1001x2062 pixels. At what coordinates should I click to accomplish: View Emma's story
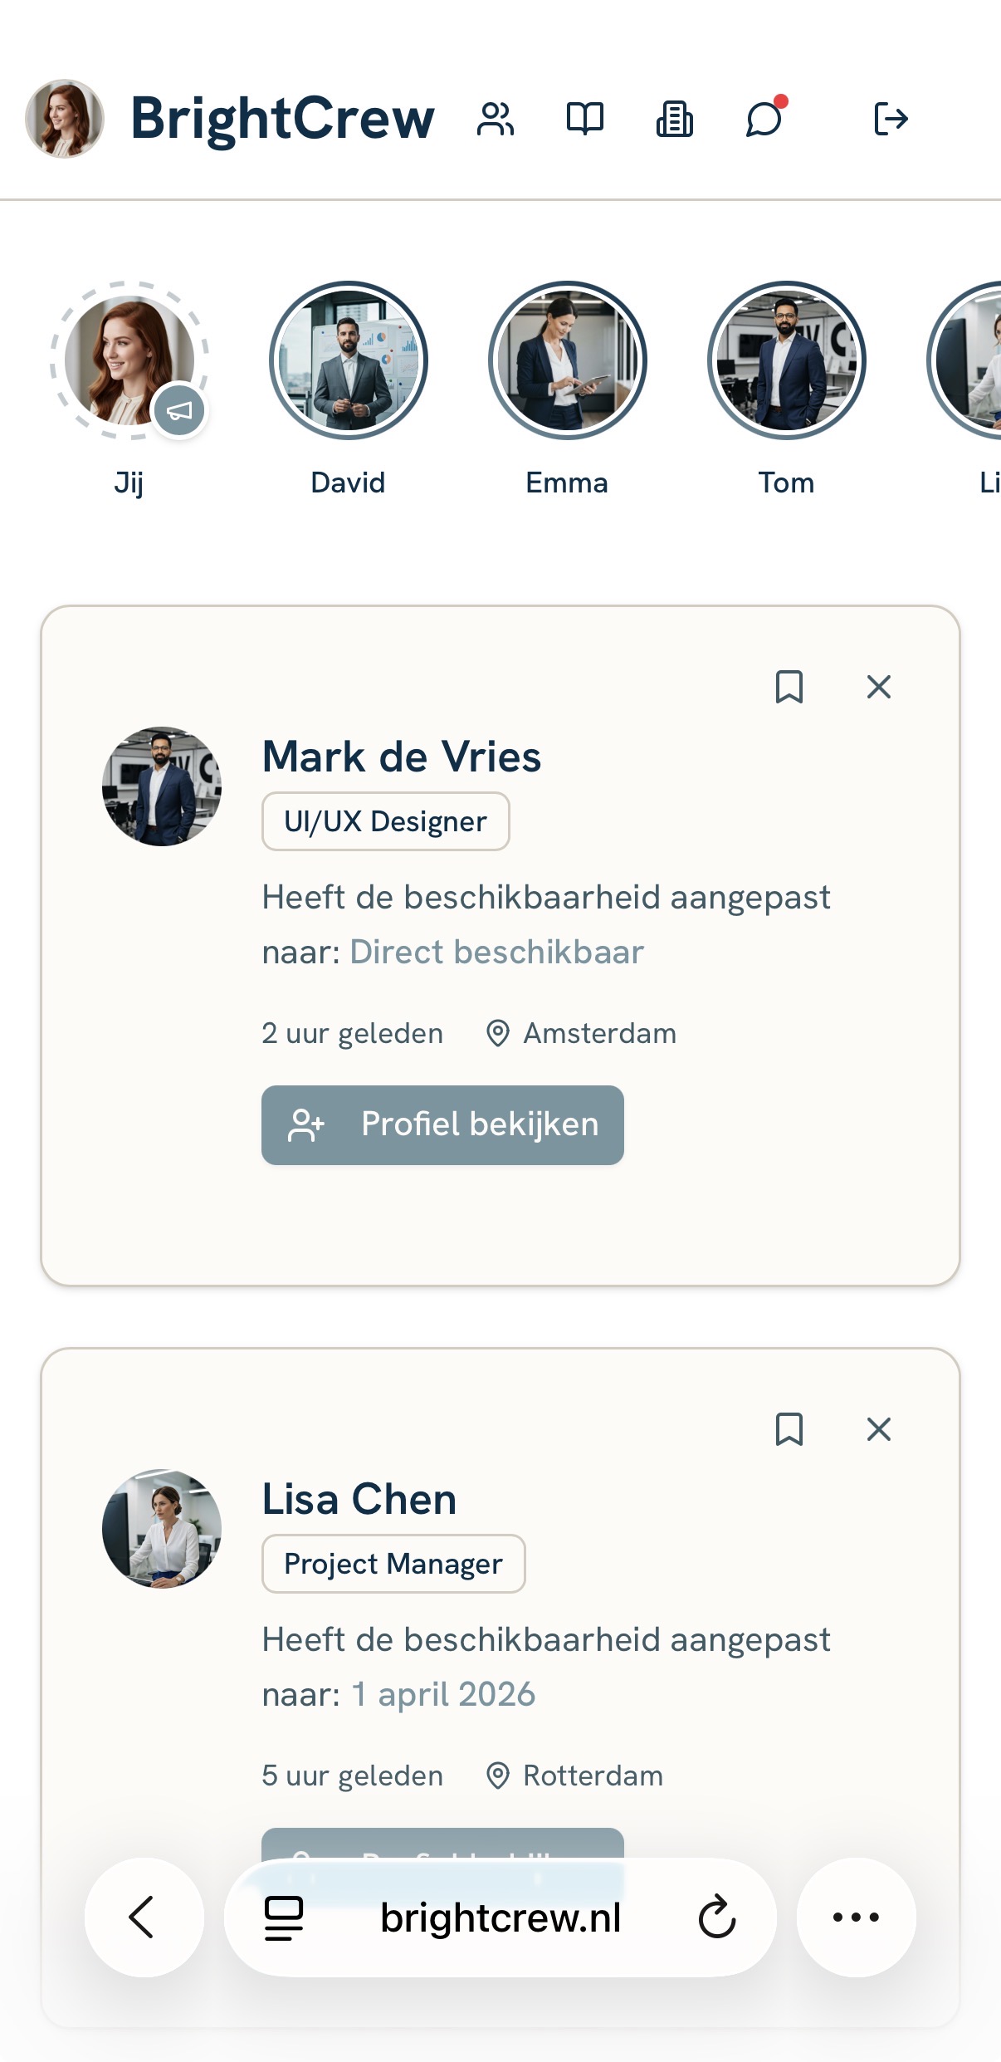[568, 360]
